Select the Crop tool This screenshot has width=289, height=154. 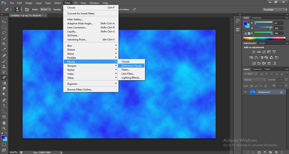[x=4, y=44]
